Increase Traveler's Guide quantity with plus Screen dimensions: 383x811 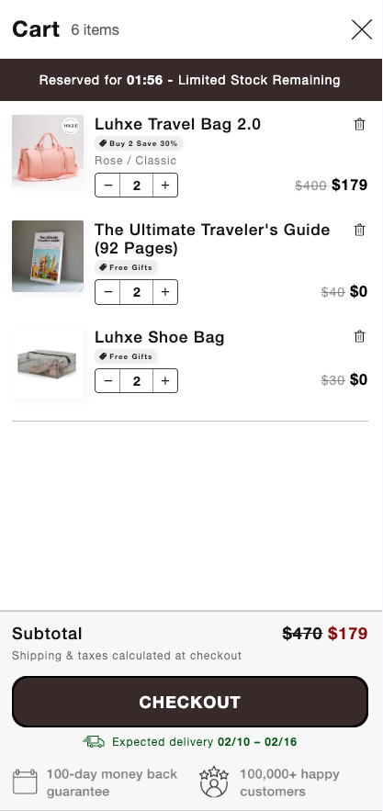click(x=165, y=292)
